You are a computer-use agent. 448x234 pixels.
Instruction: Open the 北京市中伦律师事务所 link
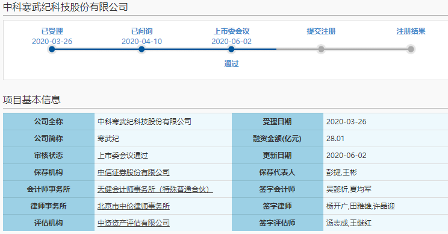(x=134, y=206)
